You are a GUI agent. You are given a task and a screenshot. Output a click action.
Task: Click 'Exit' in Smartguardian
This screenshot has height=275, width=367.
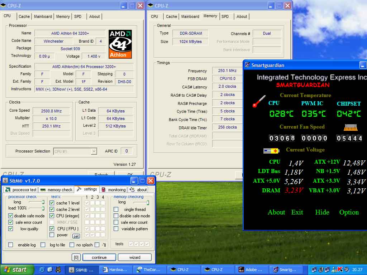[x=297, y=212]
